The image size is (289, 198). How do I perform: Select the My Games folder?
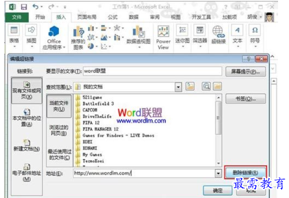pyautogui.click(x=92, y=155)
